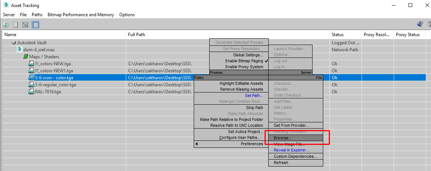Click greyed Get Latest entry
This screenshot has width=431, height=171.
pos(283,107)
